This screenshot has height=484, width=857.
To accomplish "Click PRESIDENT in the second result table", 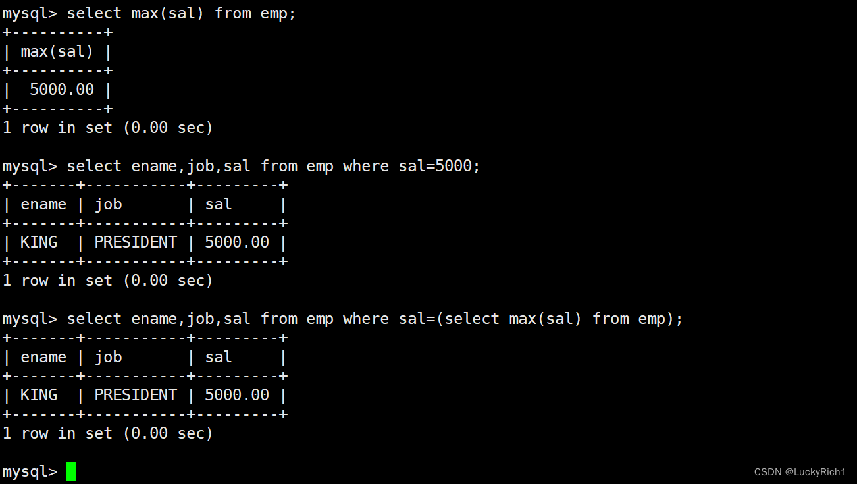I will 136,242.
